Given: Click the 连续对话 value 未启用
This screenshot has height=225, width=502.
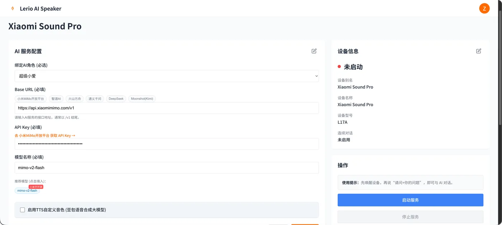Looking at the screenshot, I should click(x=344, y=140).
